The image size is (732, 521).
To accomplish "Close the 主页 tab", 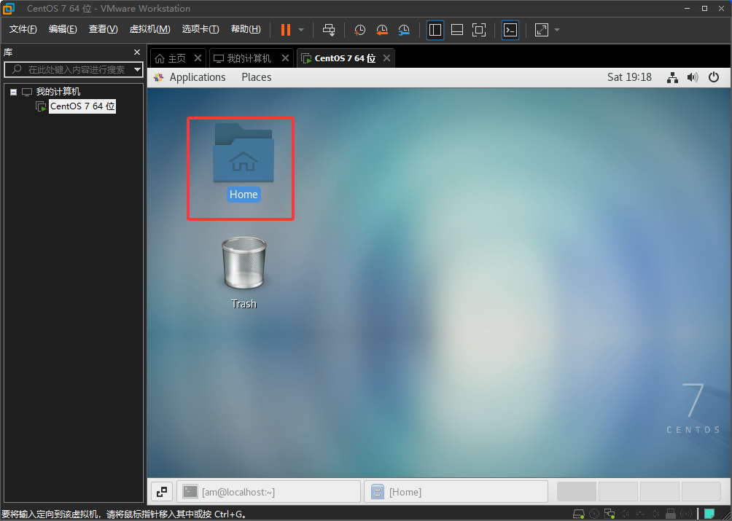I will coord(198,58).
